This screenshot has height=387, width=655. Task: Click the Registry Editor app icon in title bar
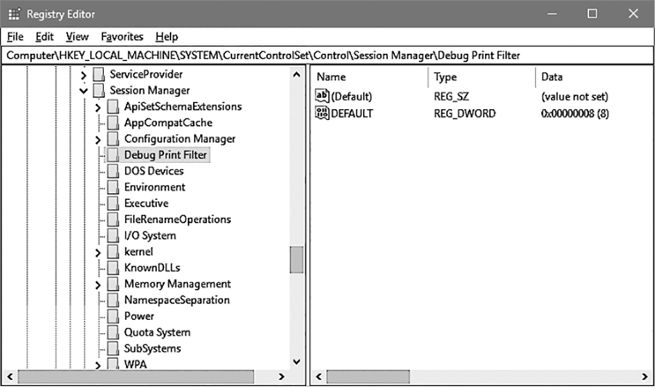pos(13,14)
